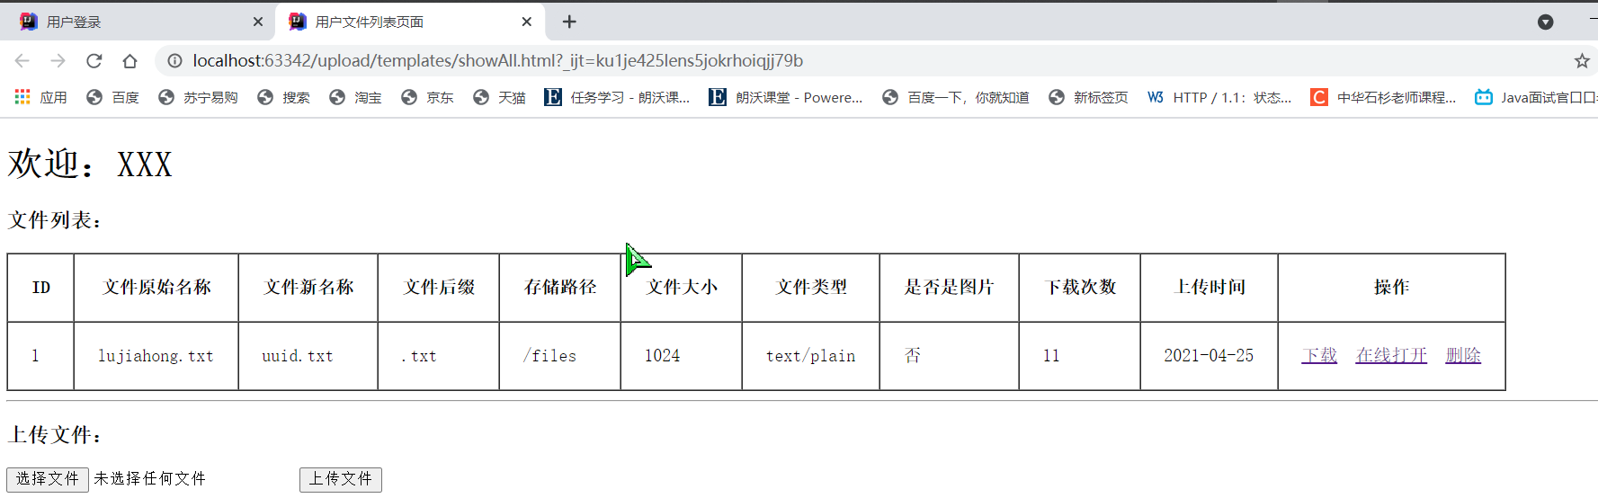Reload the page with the refresh icon

pos(94,60)
